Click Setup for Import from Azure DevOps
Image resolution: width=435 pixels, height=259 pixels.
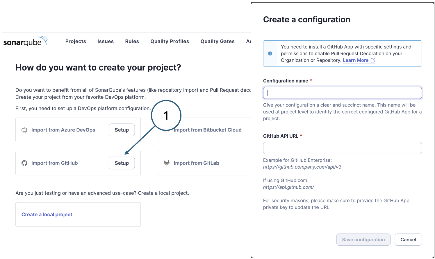pos(122,130)
